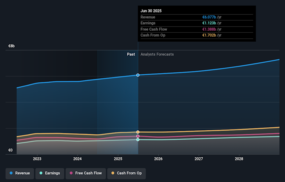Click the 2026 x-axis label
285x182 pixels.
click(x=158, y=159)
